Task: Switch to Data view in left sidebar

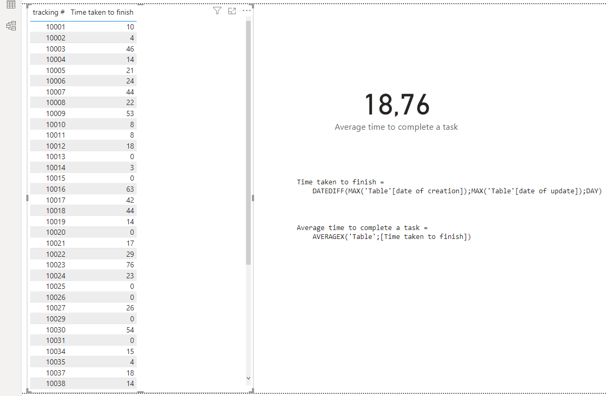Action: coord(11,5)
